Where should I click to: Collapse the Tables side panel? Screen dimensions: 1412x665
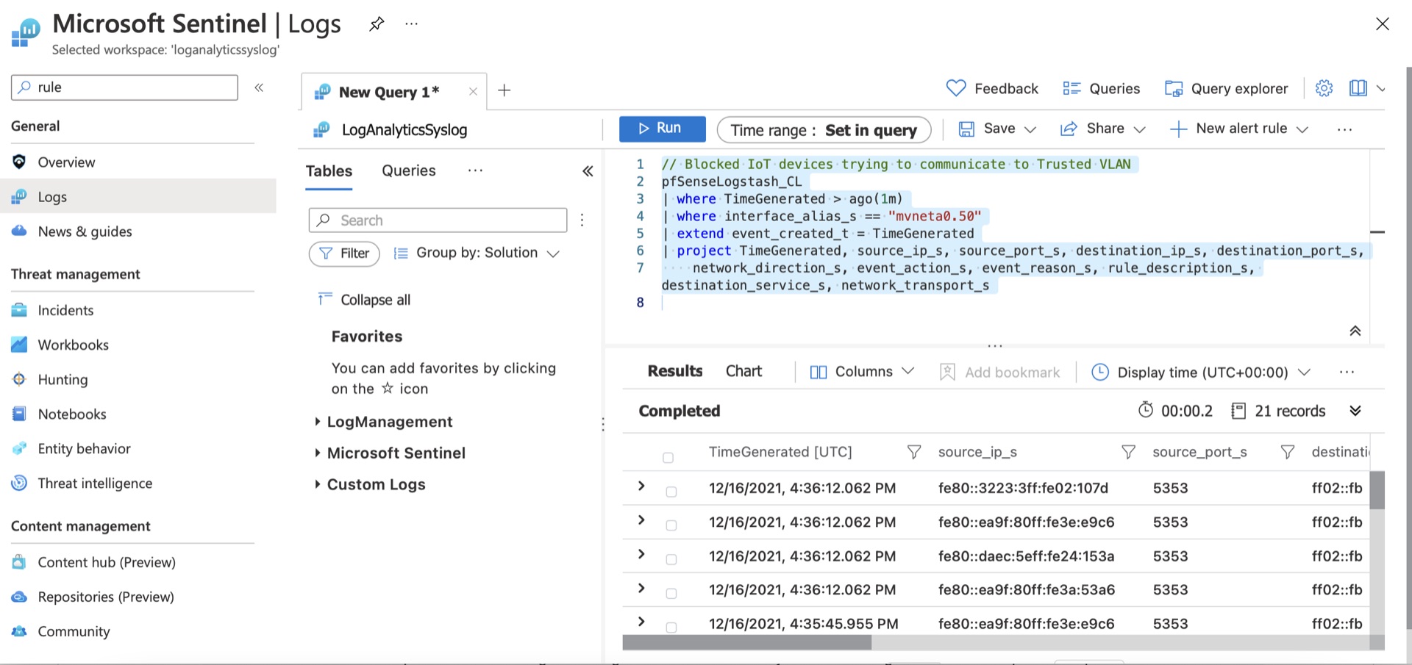pyautogui.click(x=588, y=171)
